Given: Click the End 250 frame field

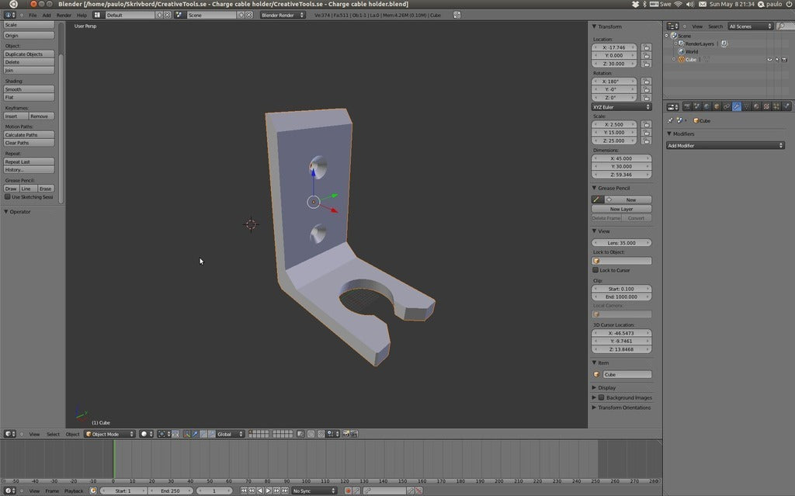Looking at the screenshot, I should pos(169,491).
